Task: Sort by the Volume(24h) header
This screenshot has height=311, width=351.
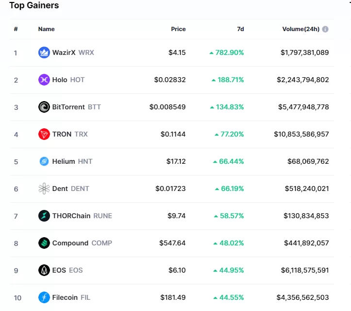Action: (x=301, y=29)
